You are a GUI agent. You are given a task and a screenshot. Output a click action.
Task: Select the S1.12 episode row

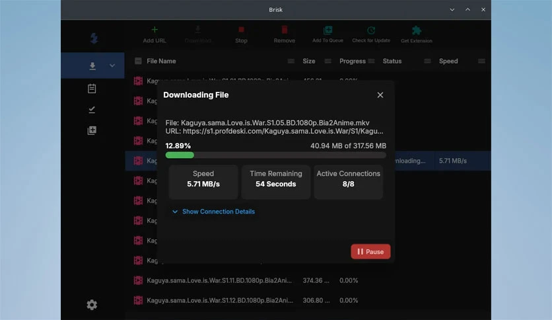click(x=308, y=300)
